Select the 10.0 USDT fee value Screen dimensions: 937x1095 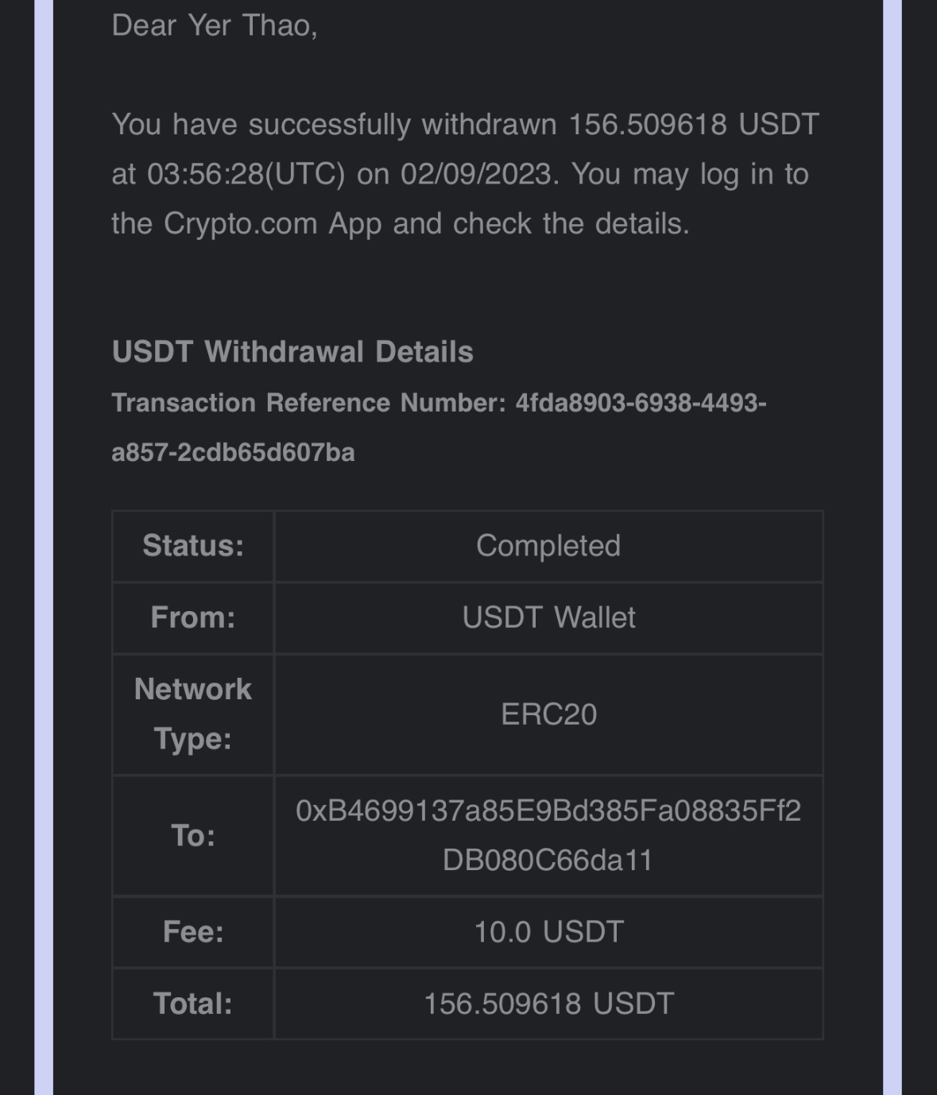pos(548,931)
